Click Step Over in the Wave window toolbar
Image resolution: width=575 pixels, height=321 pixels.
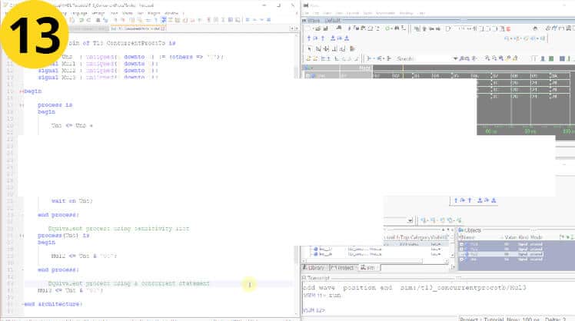coord(315,38)
